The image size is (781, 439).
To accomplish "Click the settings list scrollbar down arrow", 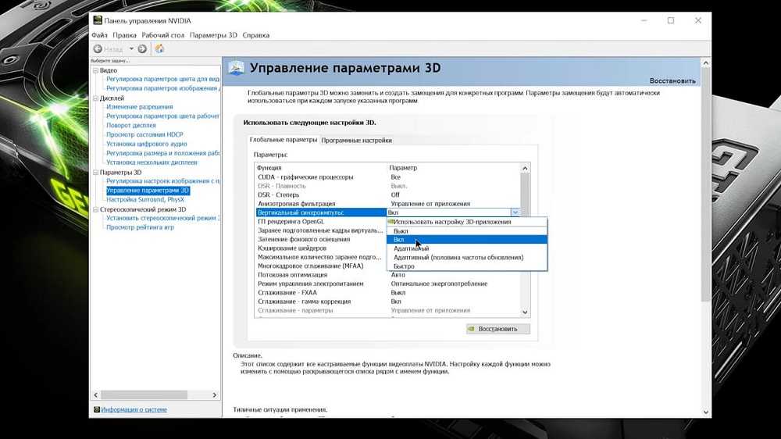I will pyautogui.click(x=526, y=312).
